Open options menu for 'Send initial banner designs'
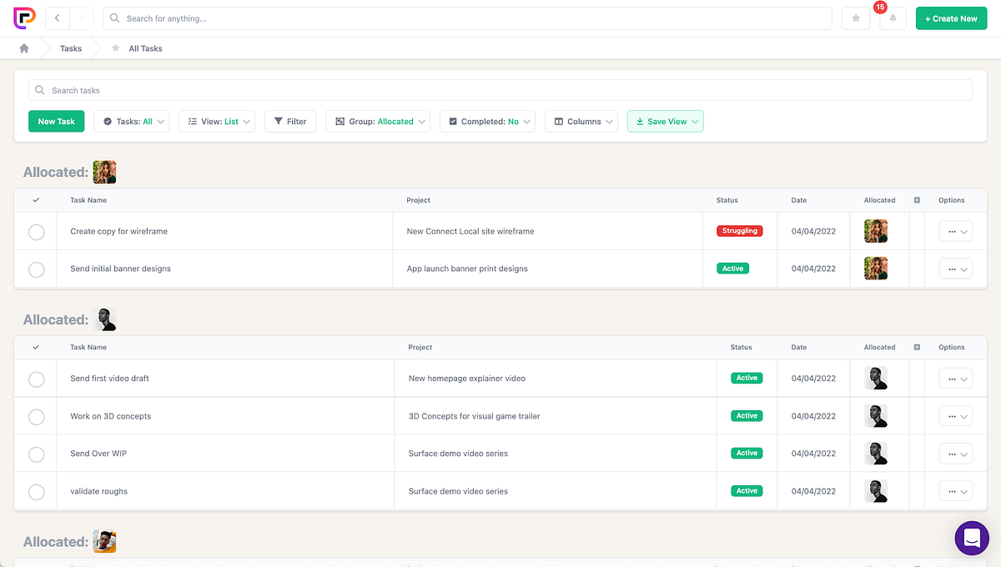This screenshot has width=1001, height=567. tap(956, 268)
